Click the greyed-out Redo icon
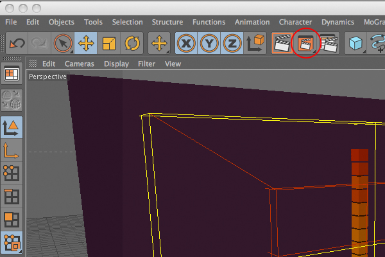Screen dimensions: 385x257 (39, 43)
